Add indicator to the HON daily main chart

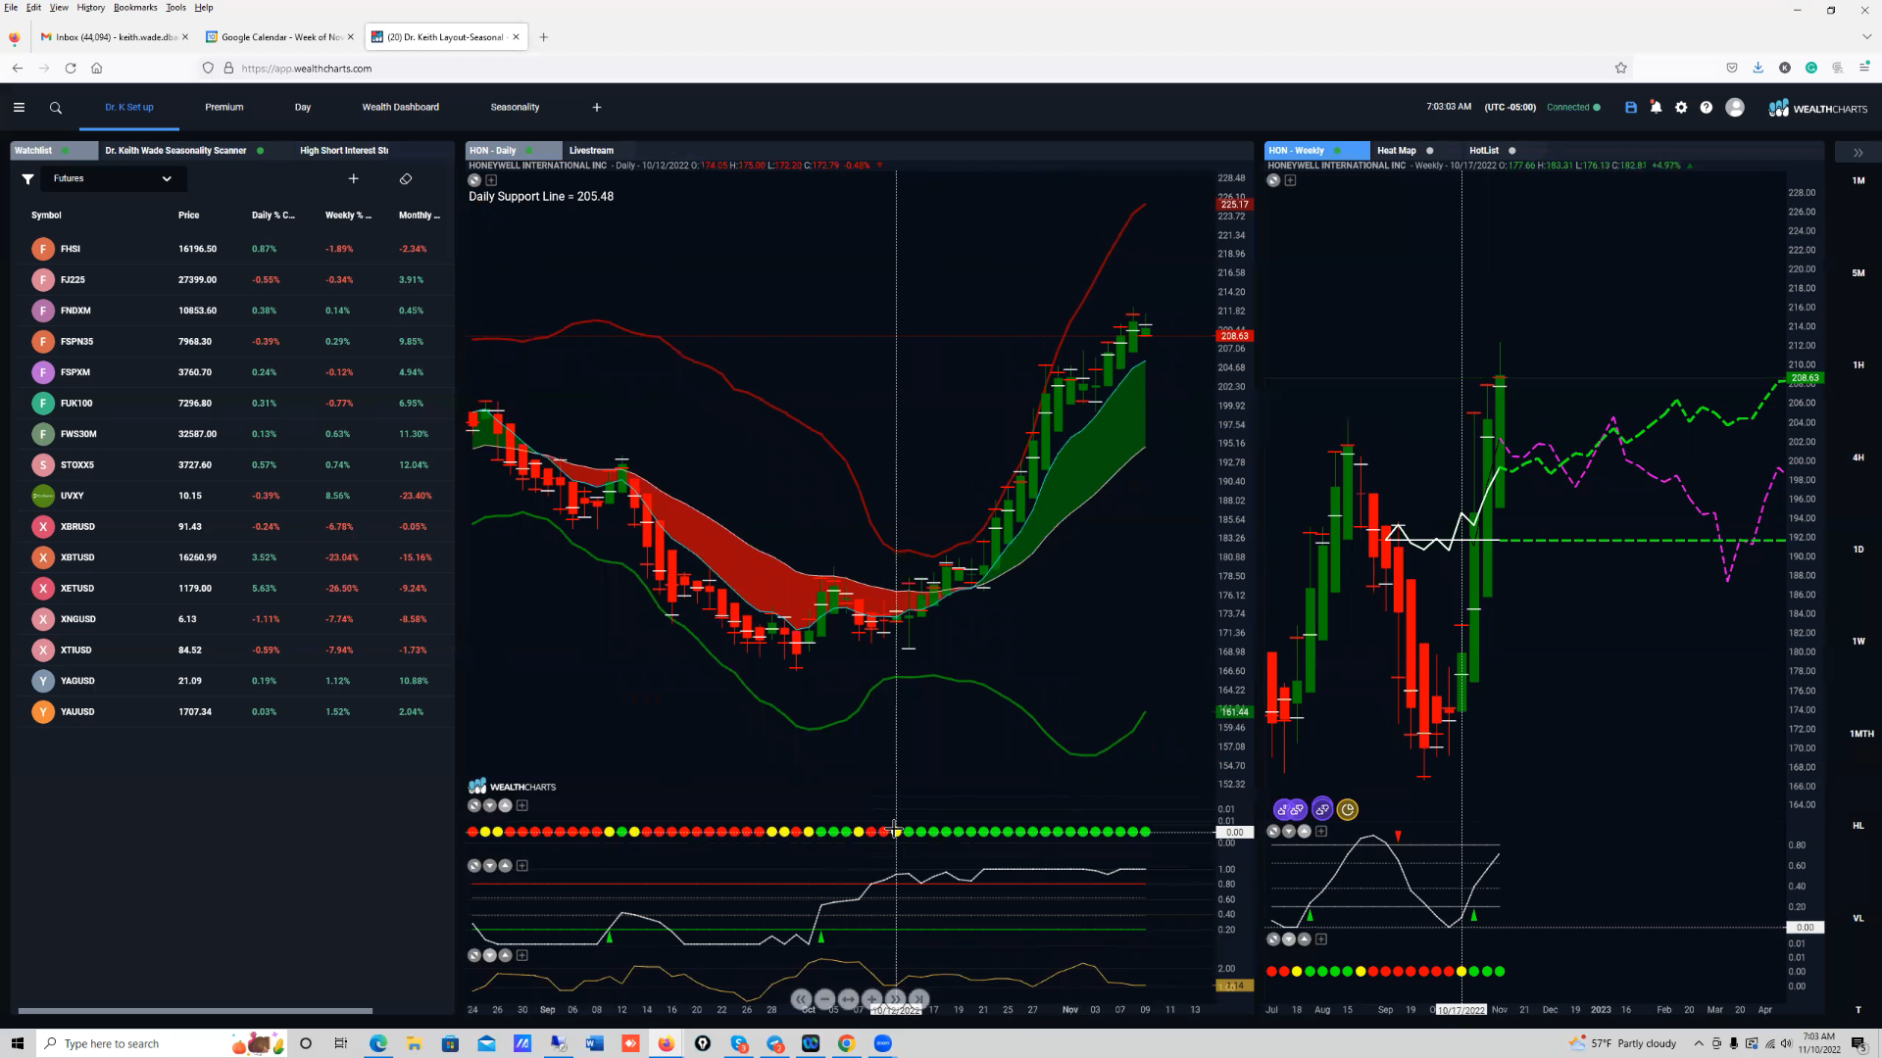[x=492, y=180]
